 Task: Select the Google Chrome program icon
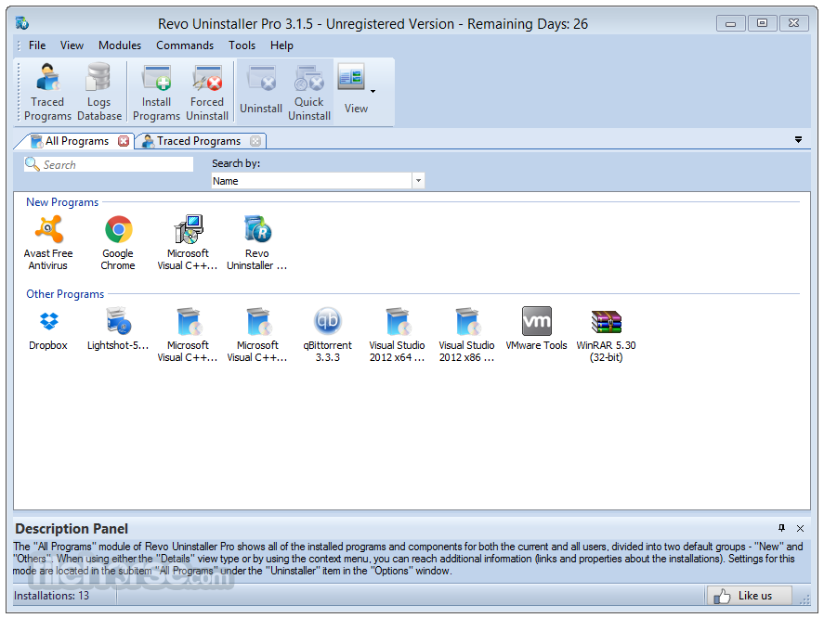coord(118,242)
